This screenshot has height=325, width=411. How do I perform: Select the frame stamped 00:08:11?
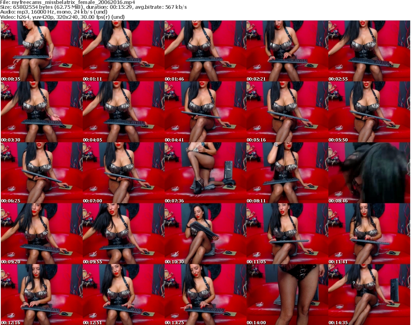point(287,173)
